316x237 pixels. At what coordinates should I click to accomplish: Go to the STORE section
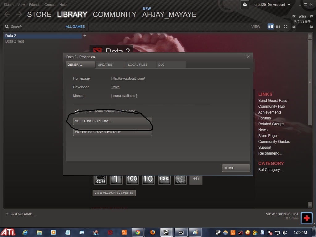[39, 14]
